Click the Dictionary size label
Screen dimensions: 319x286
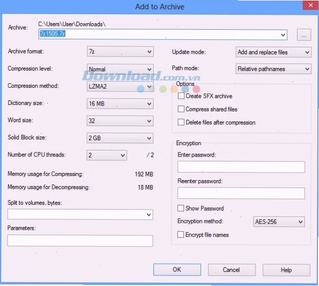(x=26, y=103)
